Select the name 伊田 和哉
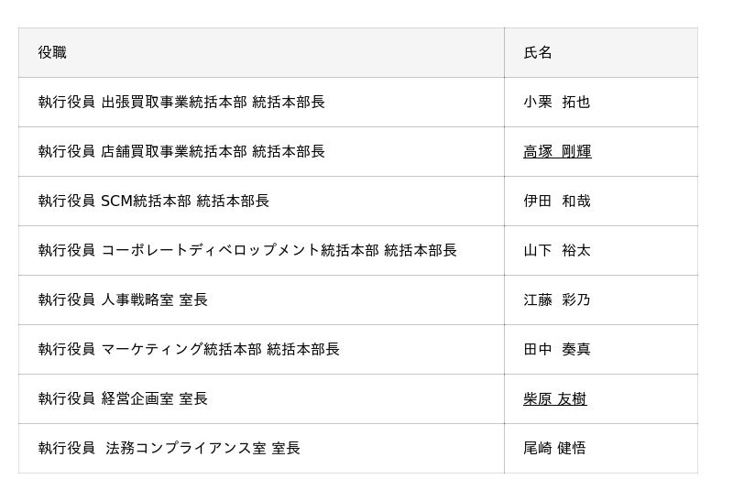Image resolution: width=733 pixels, height=501 pixels. 556,201
